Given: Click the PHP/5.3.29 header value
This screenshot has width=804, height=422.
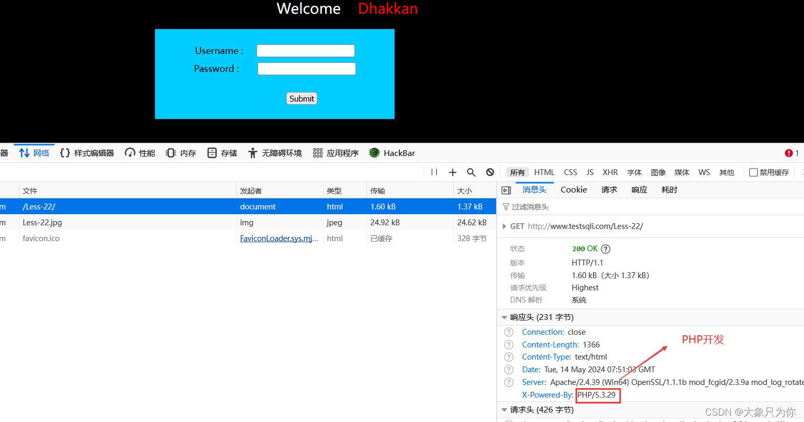Looking at the screenshot, I should (597, 395).
